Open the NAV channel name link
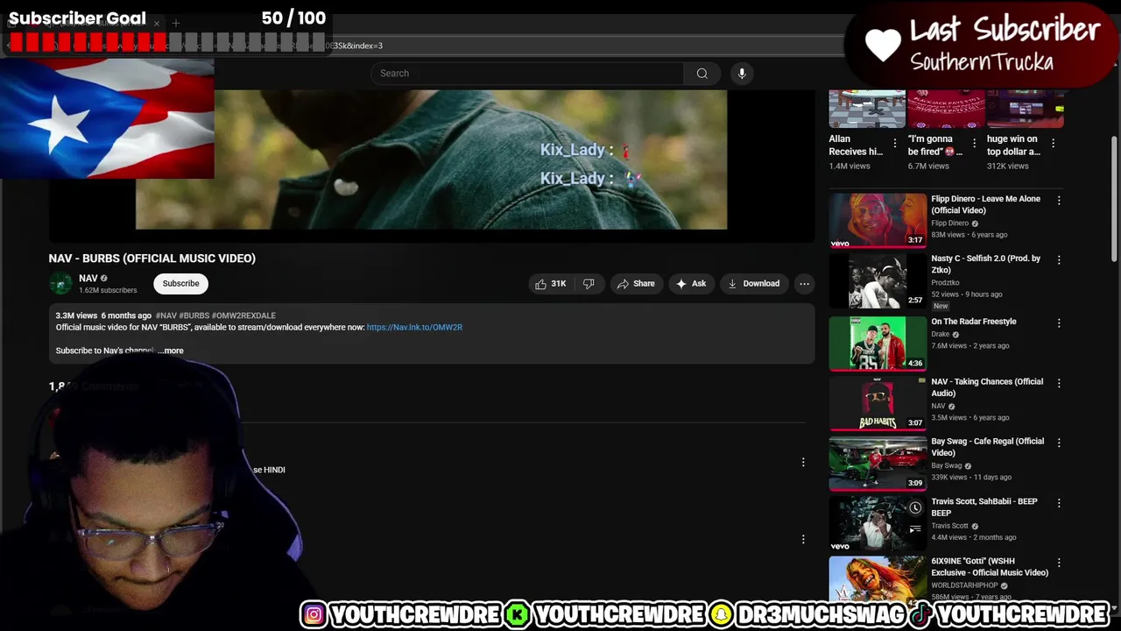This screenshot has height=631, width=1121. click(88, 278)
